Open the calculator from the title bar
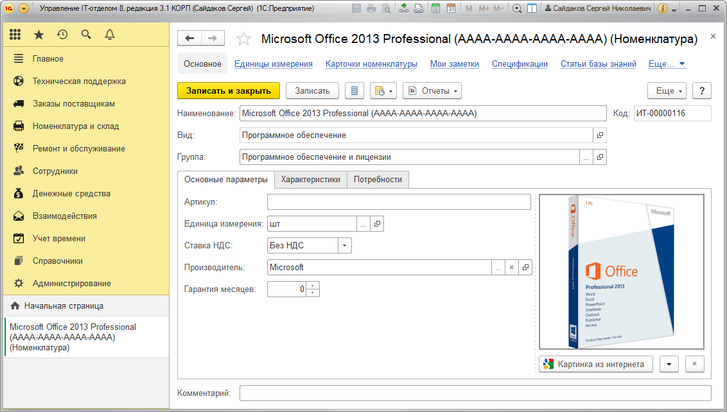The height and width of the screenshot is (412, 727). (435, 8)
